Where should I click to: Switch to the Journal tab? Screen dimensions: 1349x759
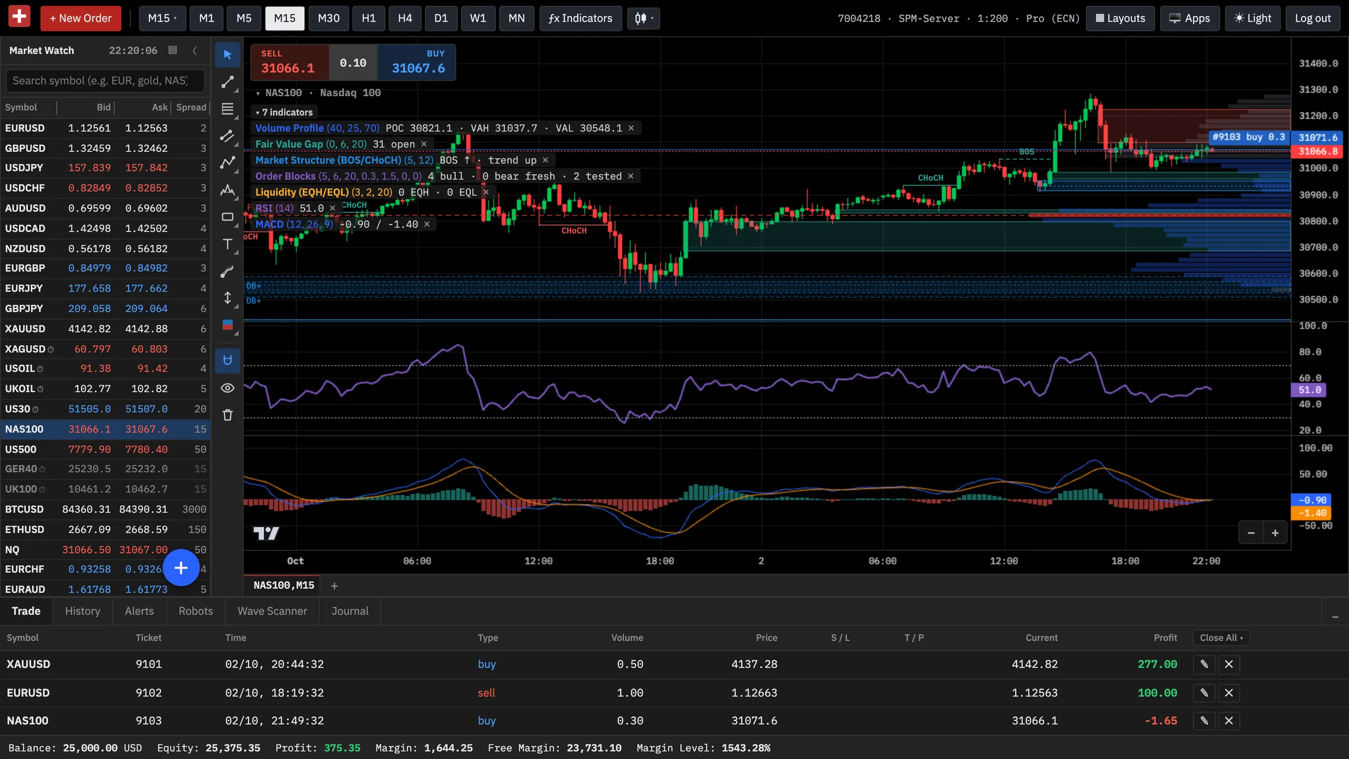(350, 611)
